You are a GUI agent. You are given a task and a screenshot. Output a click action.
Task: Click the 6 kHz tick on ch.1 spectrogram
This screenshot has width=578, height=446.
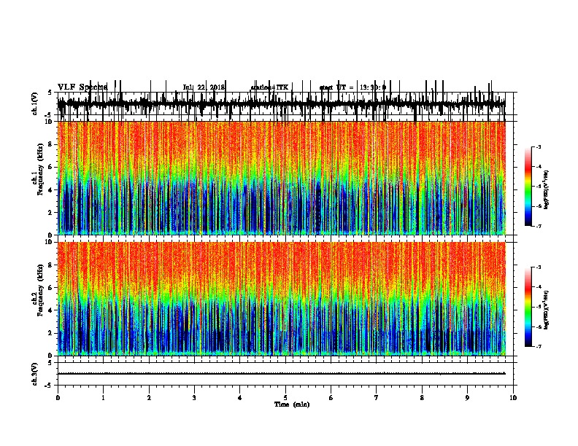pos(50,167)
